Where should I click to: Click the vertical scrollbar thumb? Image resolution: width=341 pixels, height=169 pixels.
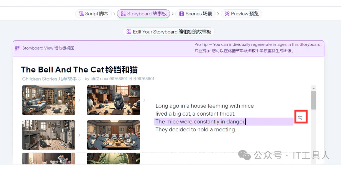314,100
